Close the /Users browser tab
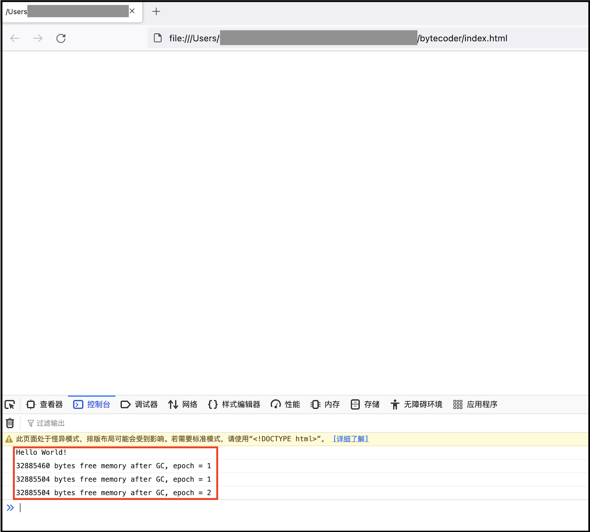This screenshot has width=590, height=532. pos(132,11)
